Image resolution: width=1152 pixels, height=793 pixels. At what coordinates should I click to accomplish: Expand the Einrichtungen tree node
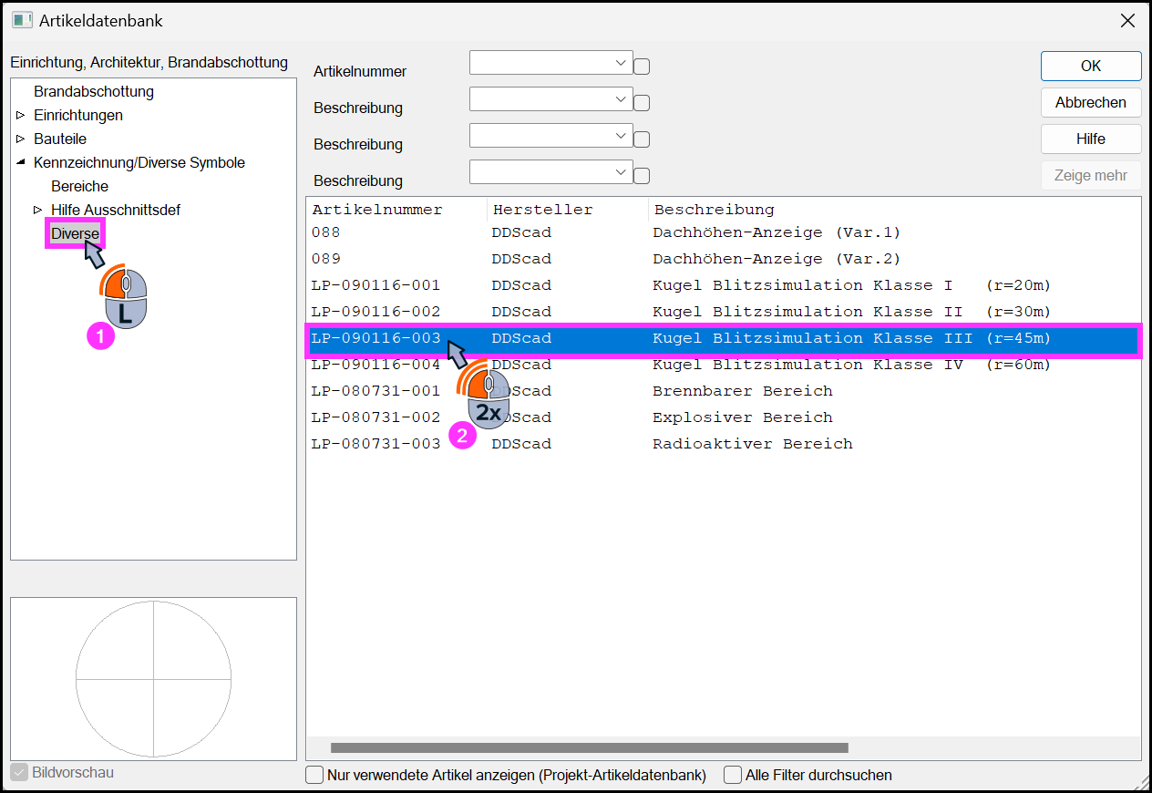(x=20, y=115)
